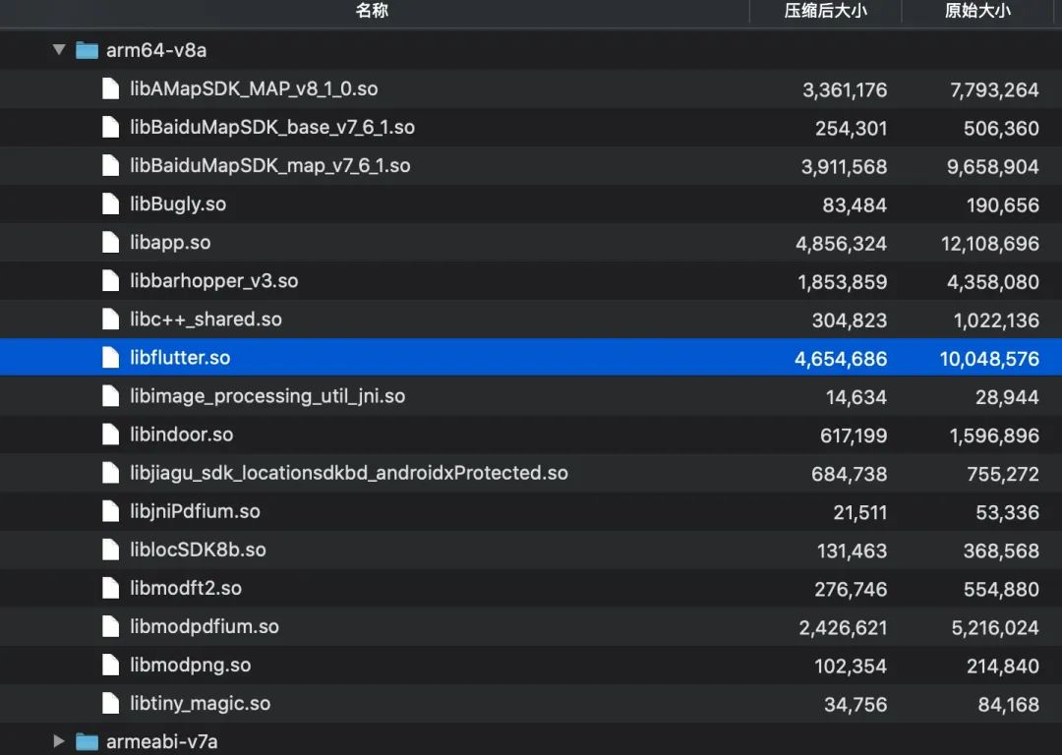Select file name libjniPdfium.so

195,511
